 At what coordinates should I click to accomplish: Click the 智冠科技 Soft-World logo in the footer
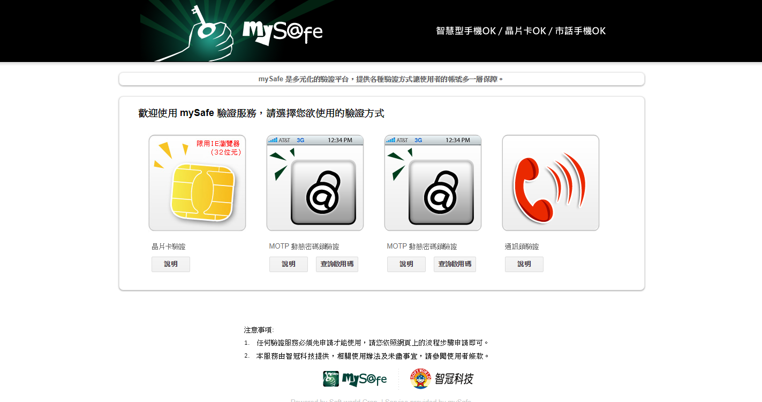442,379
